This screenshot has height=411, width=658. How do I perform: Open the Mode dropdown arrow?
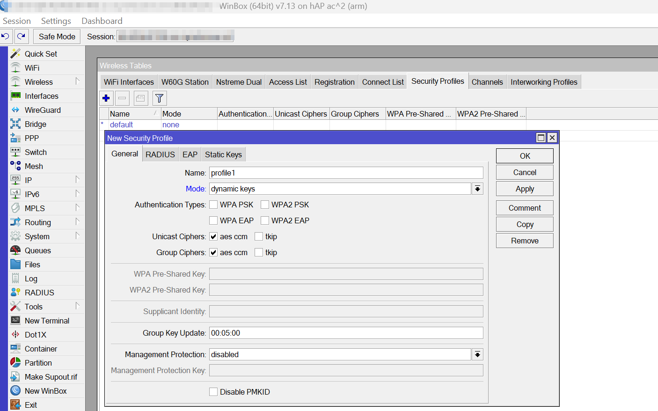(x=477, y=189)
